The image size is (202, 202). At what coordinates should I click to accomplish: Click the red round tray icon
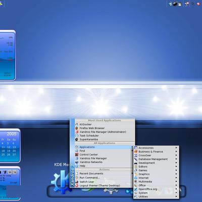coord(198,4)
